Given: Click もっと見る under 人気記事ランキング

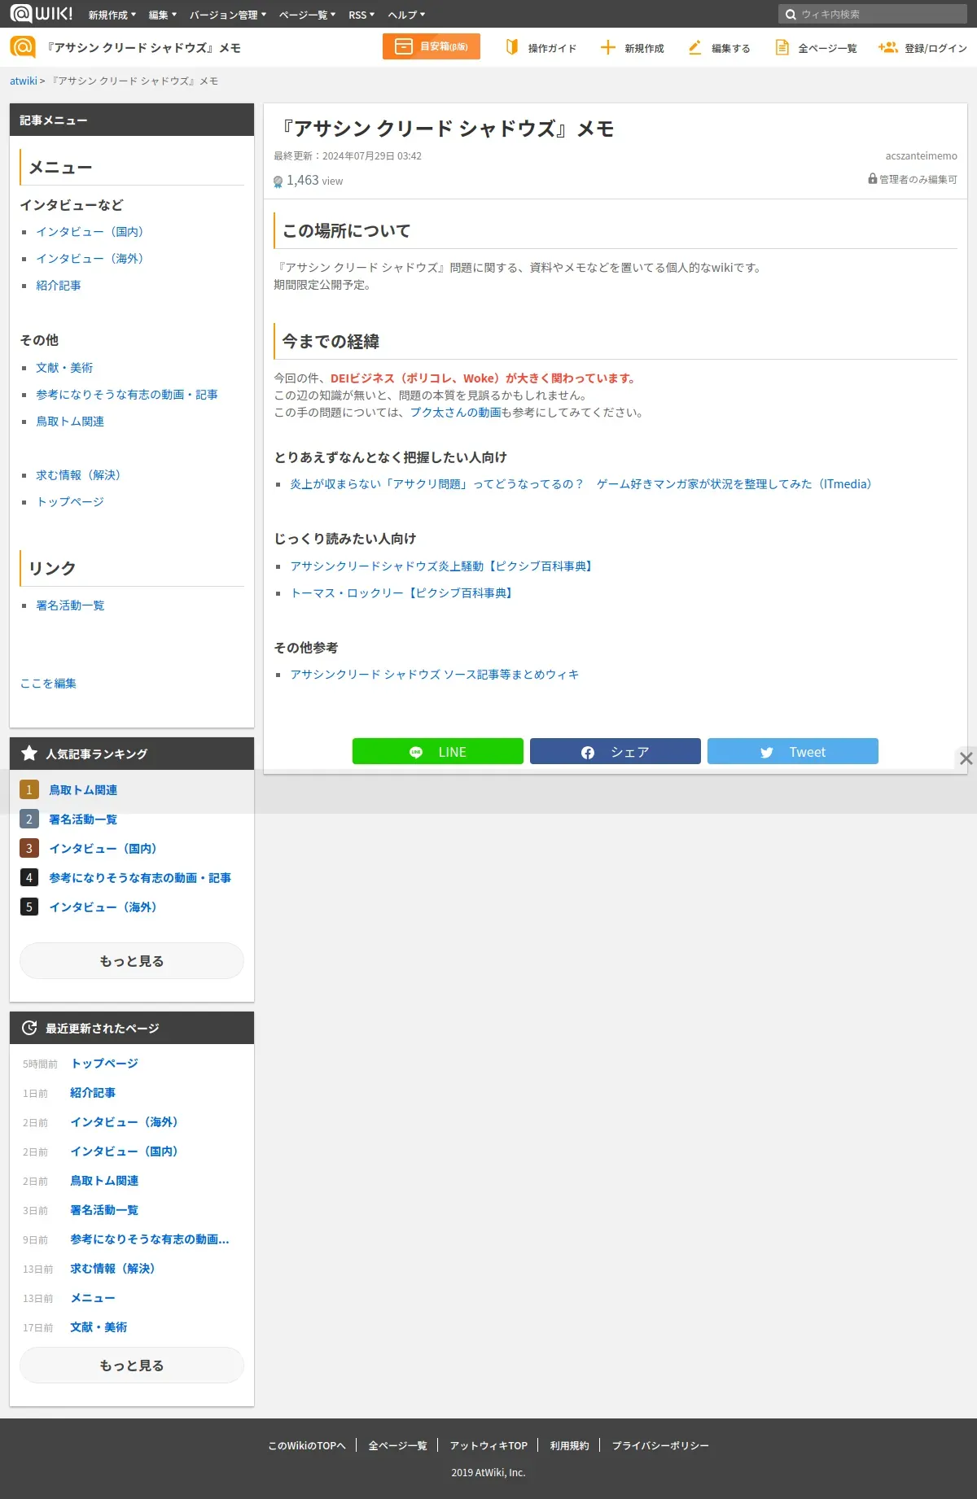Looking at the screenshot, I should (132, 961).
